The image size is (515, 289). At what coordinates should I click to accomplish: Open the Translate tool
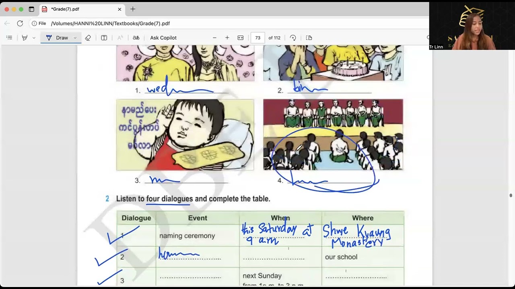point(136,38)
